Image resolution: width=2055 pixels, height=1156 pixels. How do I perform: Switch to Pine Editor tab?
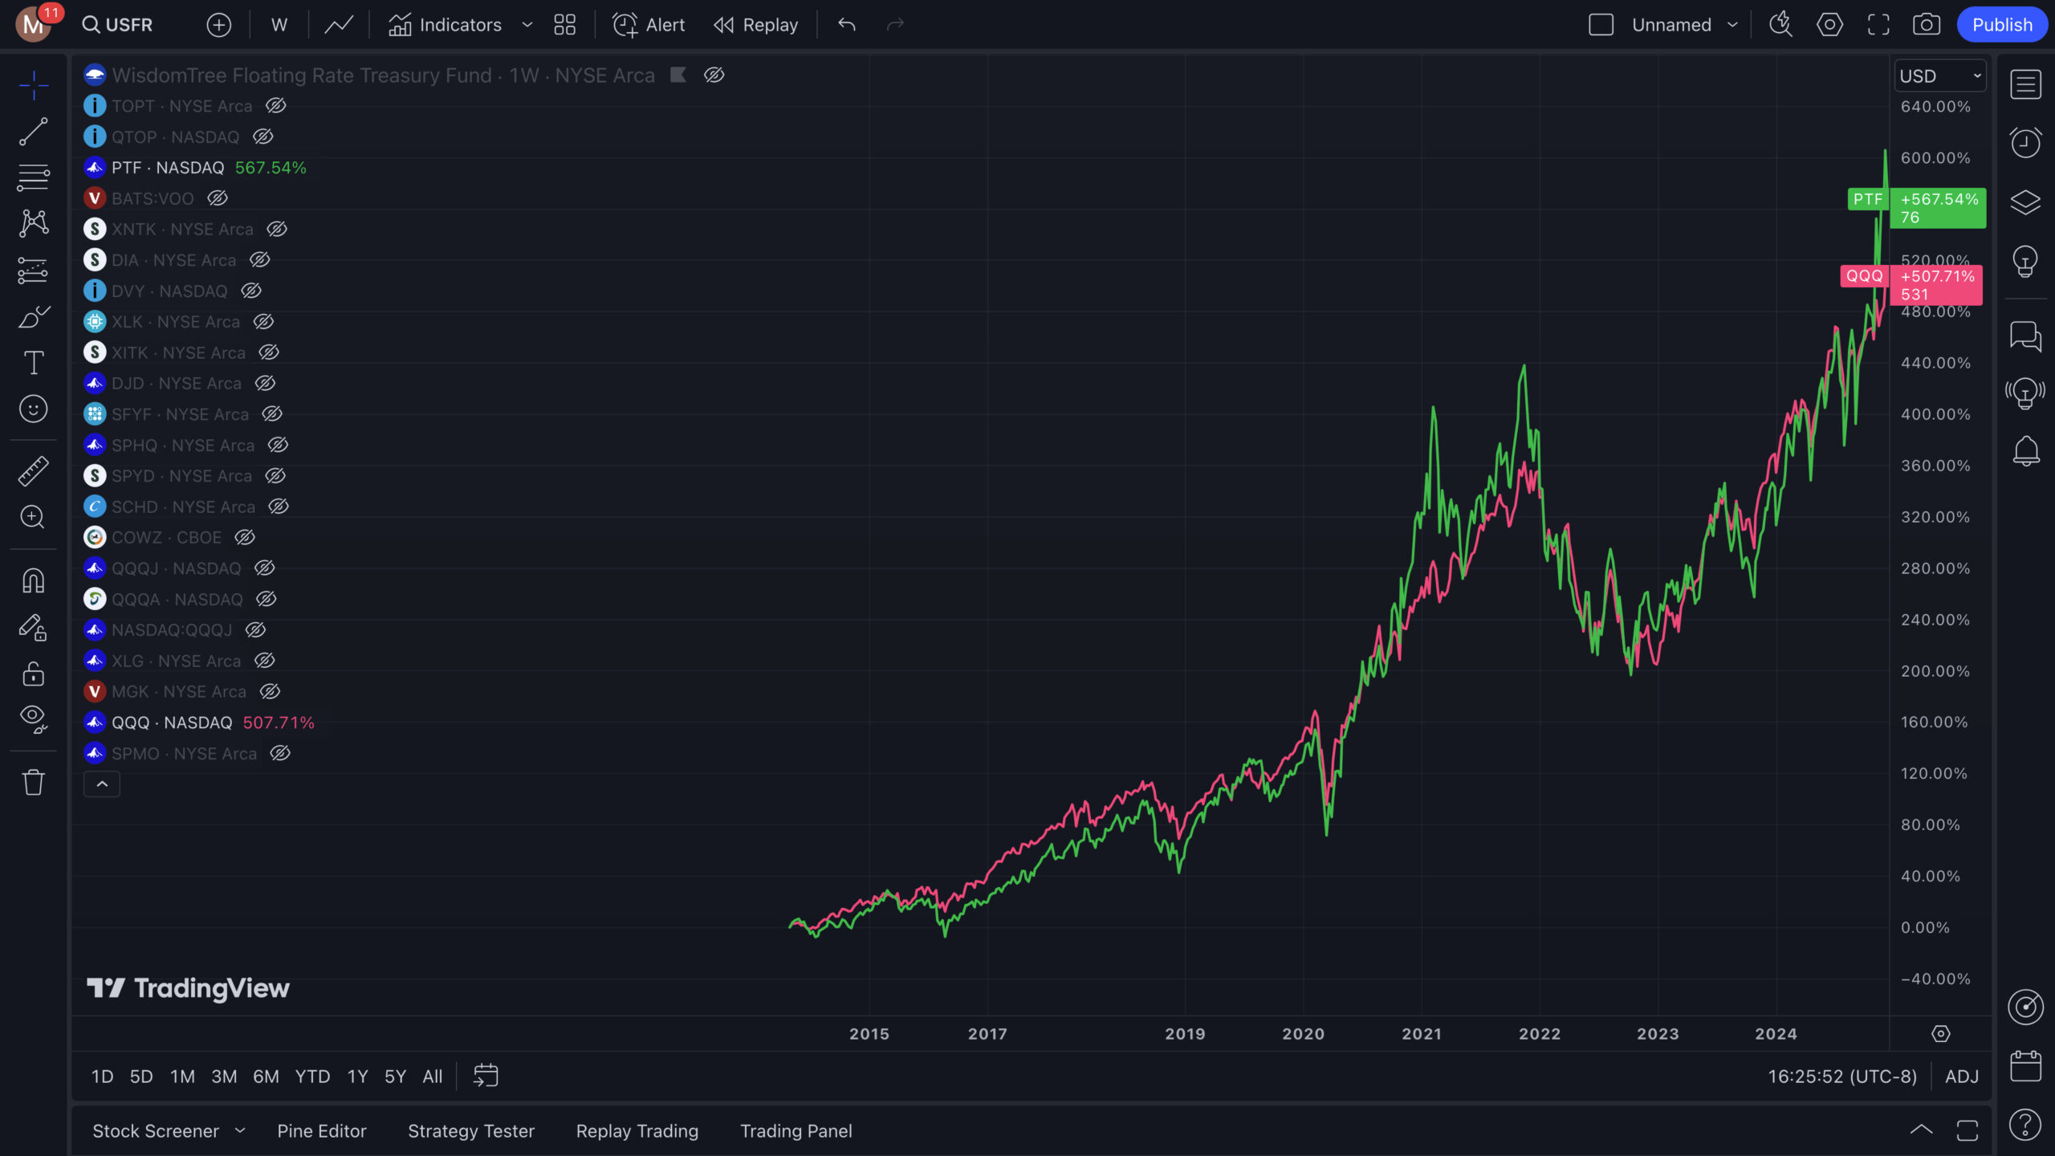click(x=322, y=1130)
